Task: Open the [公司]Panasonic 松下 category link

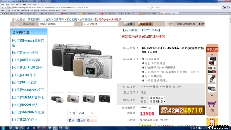Action: [x=28, y=90]
